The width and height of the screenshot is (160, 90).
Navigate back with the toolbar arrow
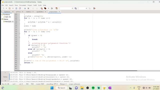click(x=33, y=8)
